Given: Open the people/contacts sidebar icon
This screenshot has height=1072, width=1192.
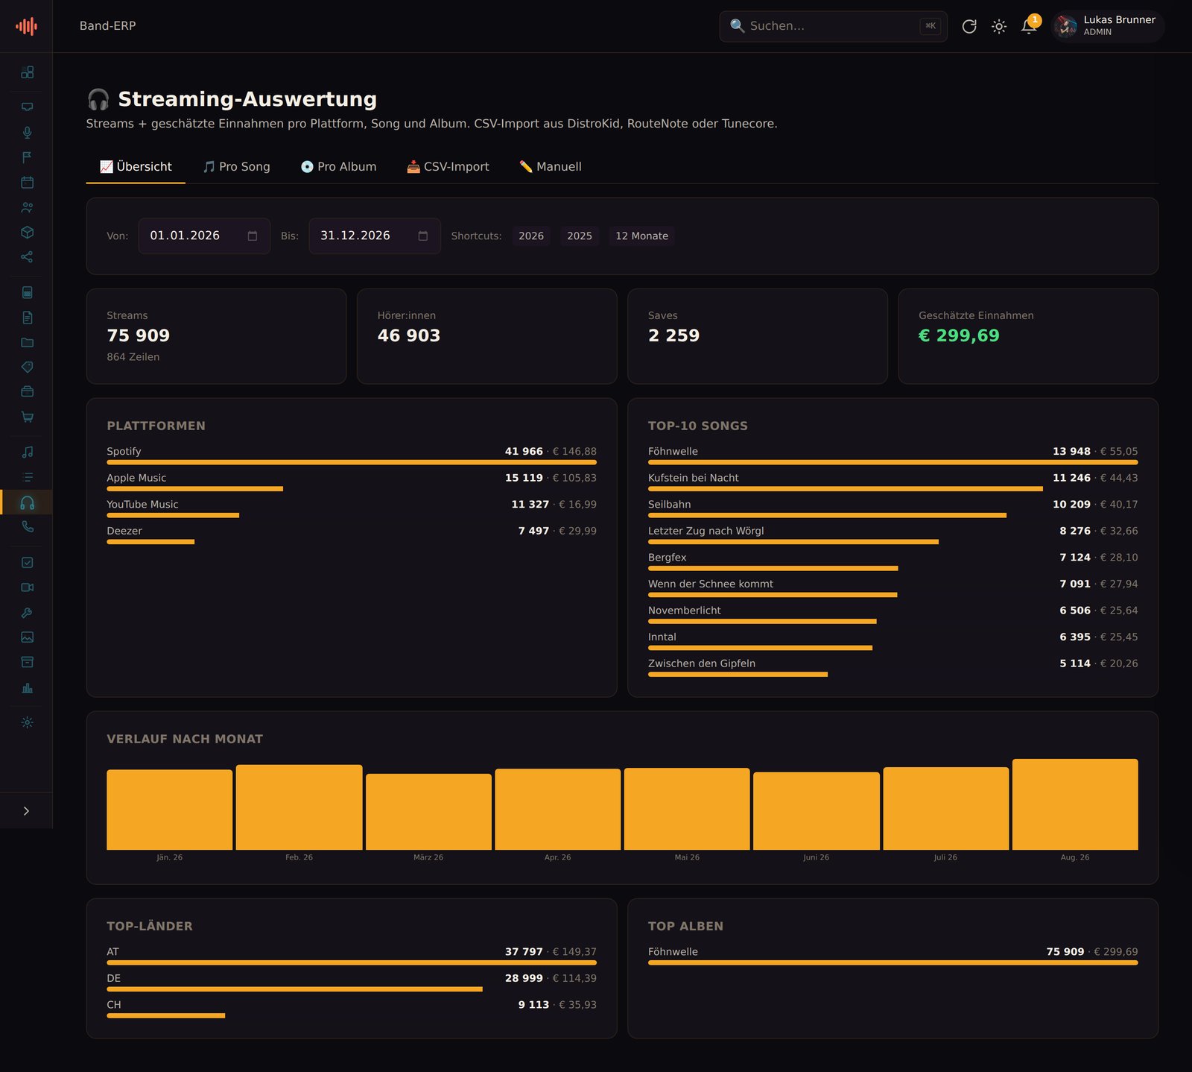Looking at the screenshot, I should pos(27,207).
